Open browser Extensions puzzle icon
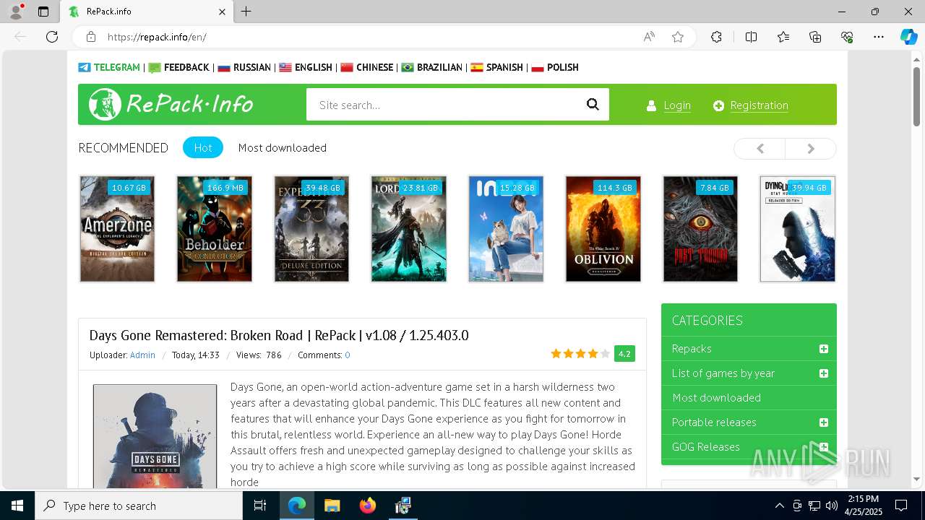This screenshot has height=520, width=925. [716, 37]
